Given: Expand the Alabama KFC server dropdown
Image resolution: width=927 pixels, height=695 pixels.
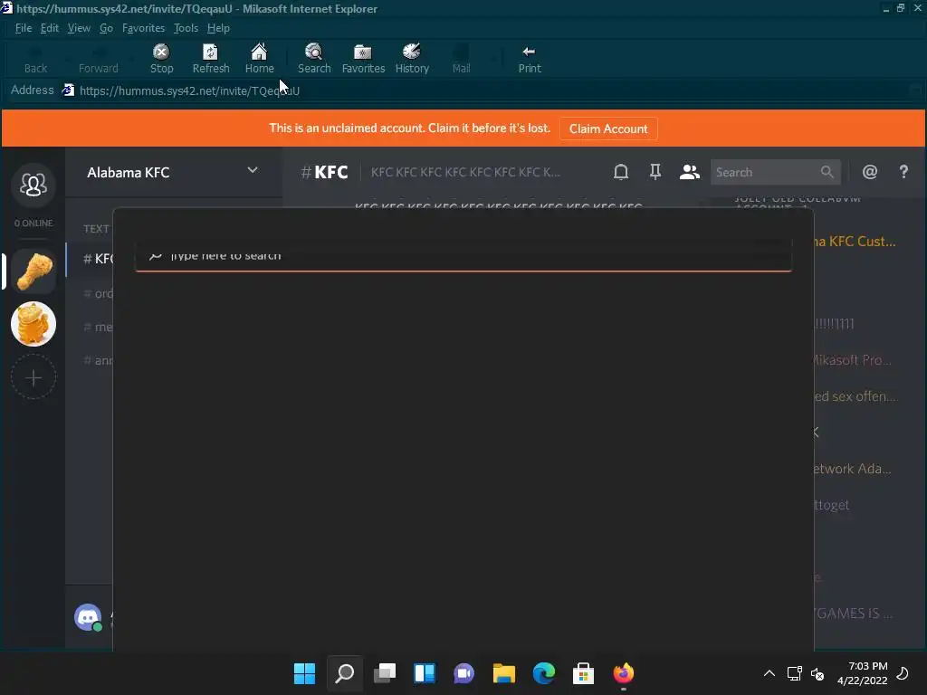Looking at the screenshot, I should tap(253, 171).
